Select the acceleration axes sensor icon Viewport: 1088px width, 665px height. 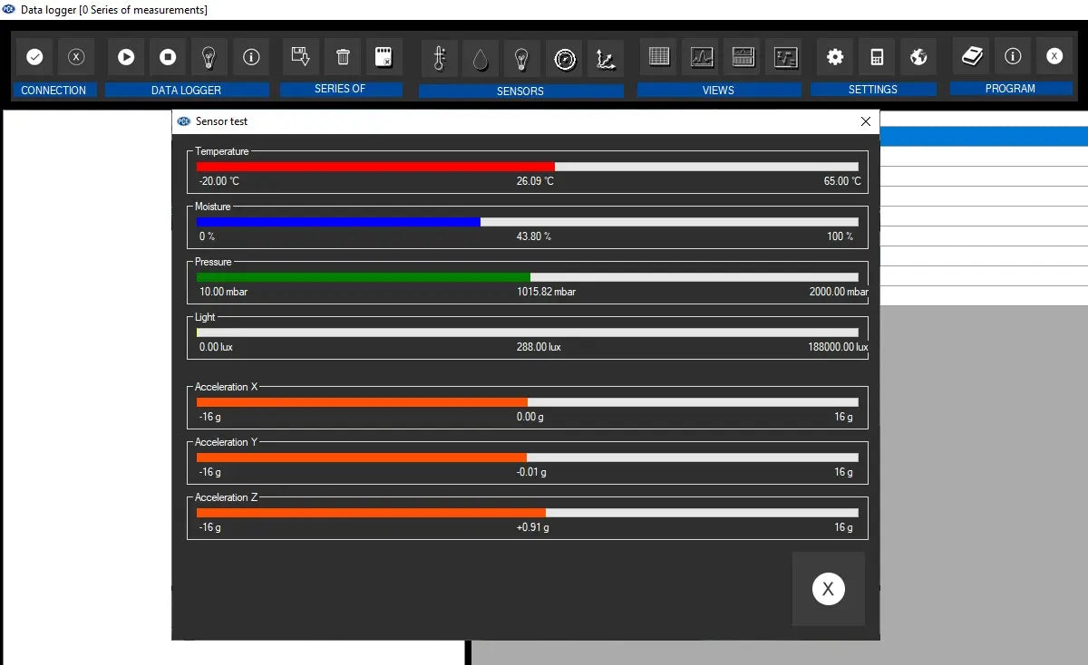tap(606, 59)
